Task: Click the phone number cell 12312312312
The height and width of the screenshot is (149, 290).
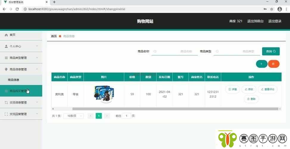Action: click(x=213, y=94)
